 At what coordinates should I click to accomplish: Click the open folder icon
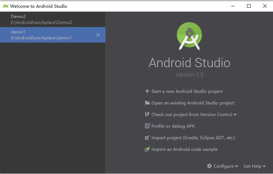tap(147, 103)
